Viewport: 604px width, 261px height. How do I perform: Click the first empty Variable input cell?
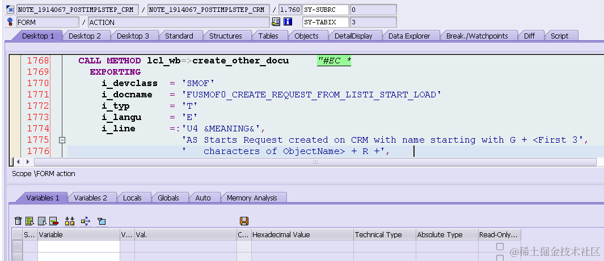[x=79, y=246]
